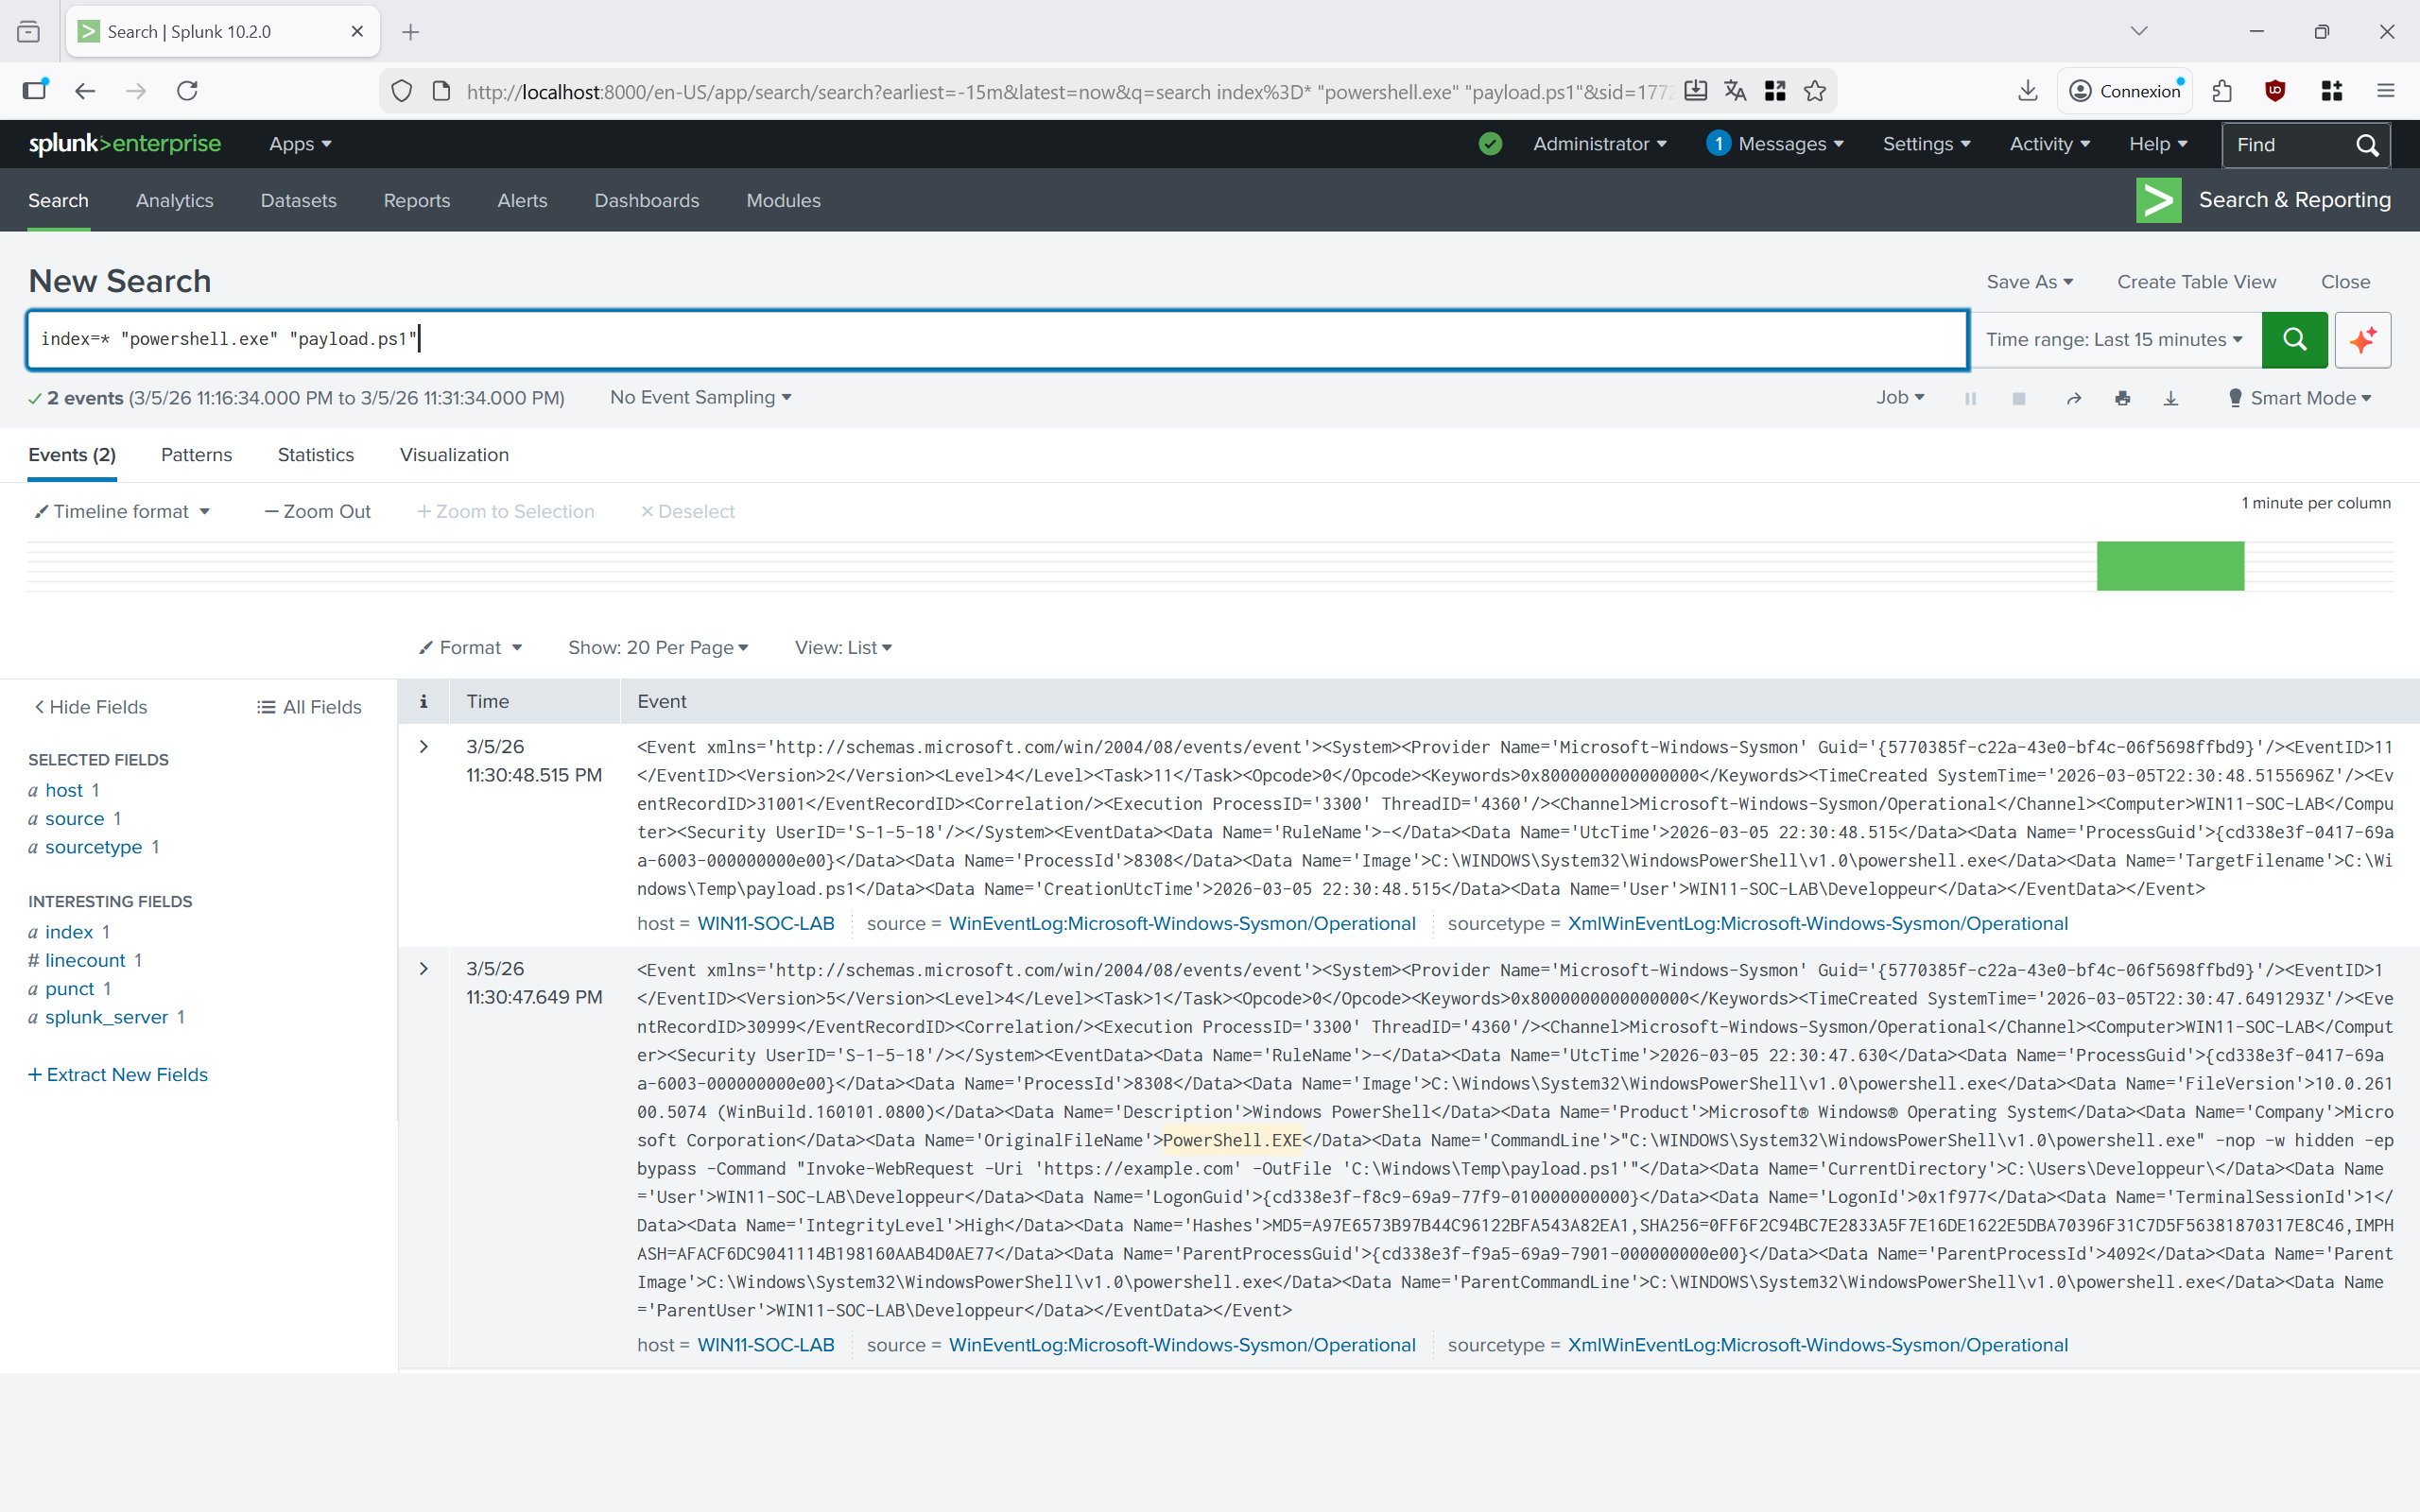Open the AI assistant sparkle button
Image resolution: width=2420 pixels, height=1512 pixels.
(x=2362, y=340)
